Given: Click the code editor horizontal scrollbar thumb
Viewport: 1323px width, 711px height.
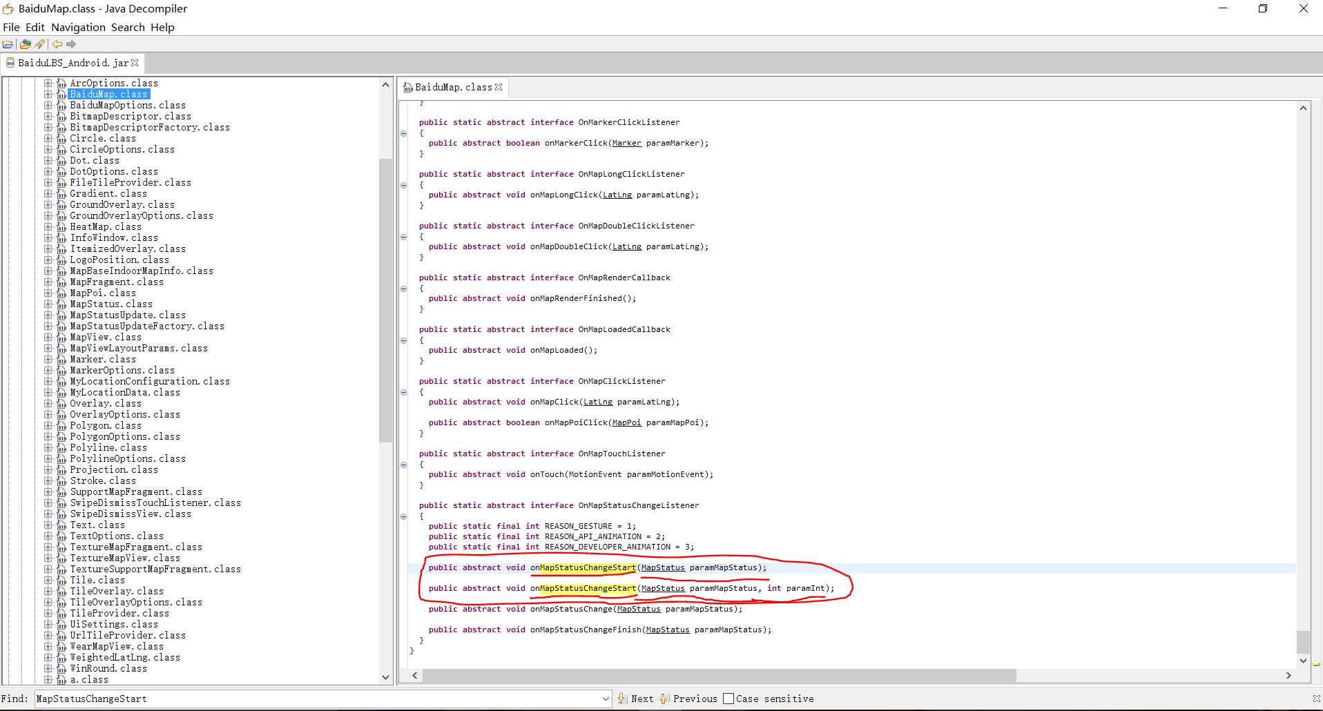Looking at the screenshot, I should [x=719, y=675].
